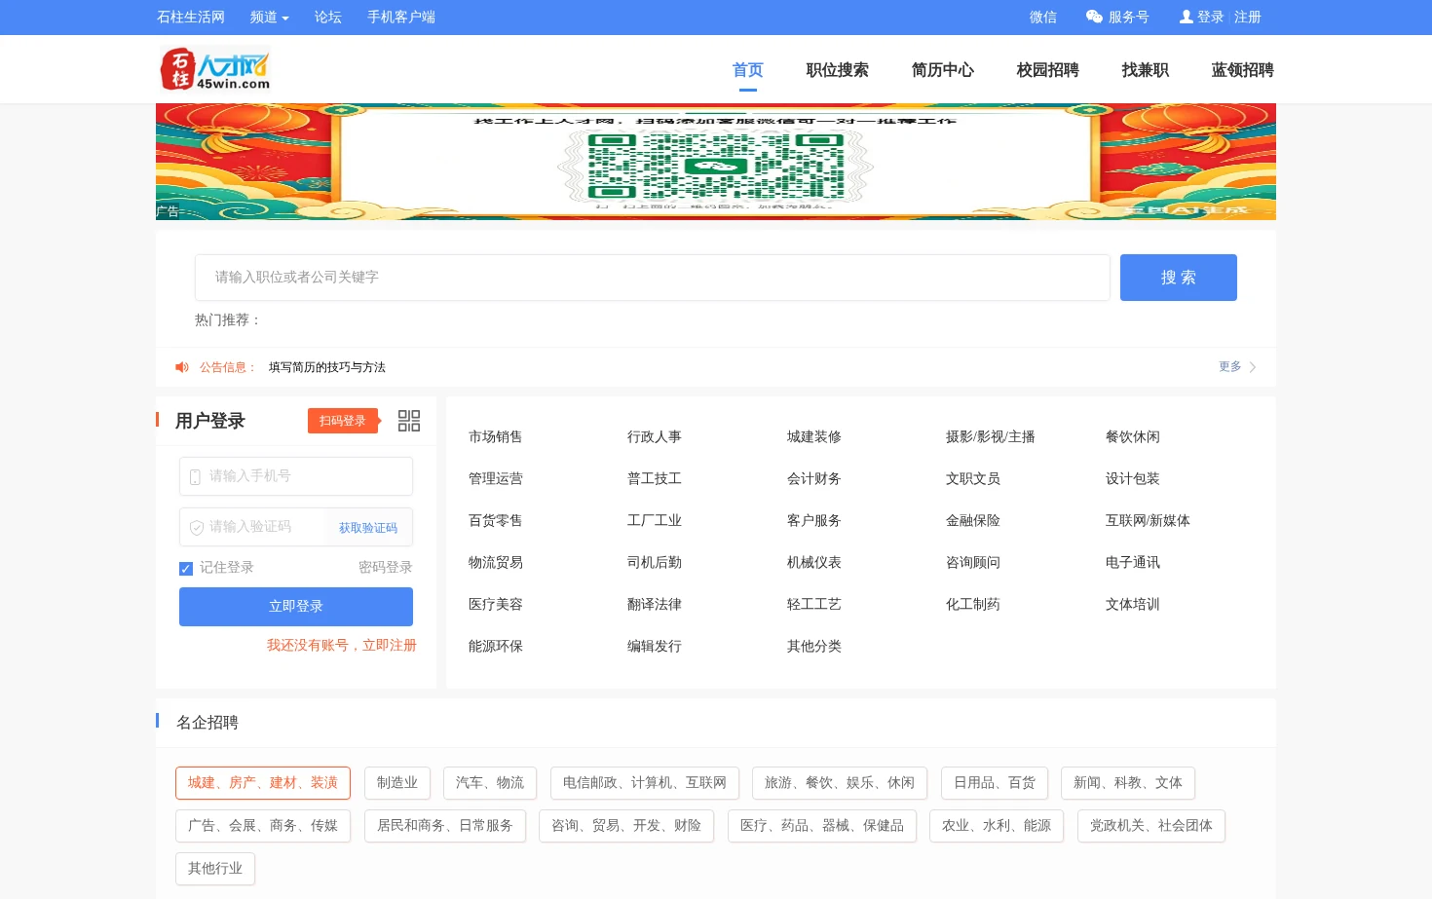Viewport: 1432px width, 899px height.
Task: Open the 简历中心 menu item
Action: tap(942, 70)
